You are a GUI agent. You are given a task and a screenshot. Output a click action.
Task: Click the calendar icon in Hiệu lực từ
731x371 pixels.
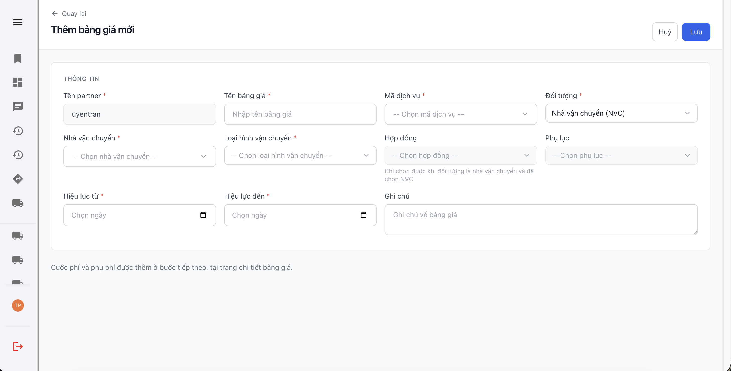coord(203,215)
